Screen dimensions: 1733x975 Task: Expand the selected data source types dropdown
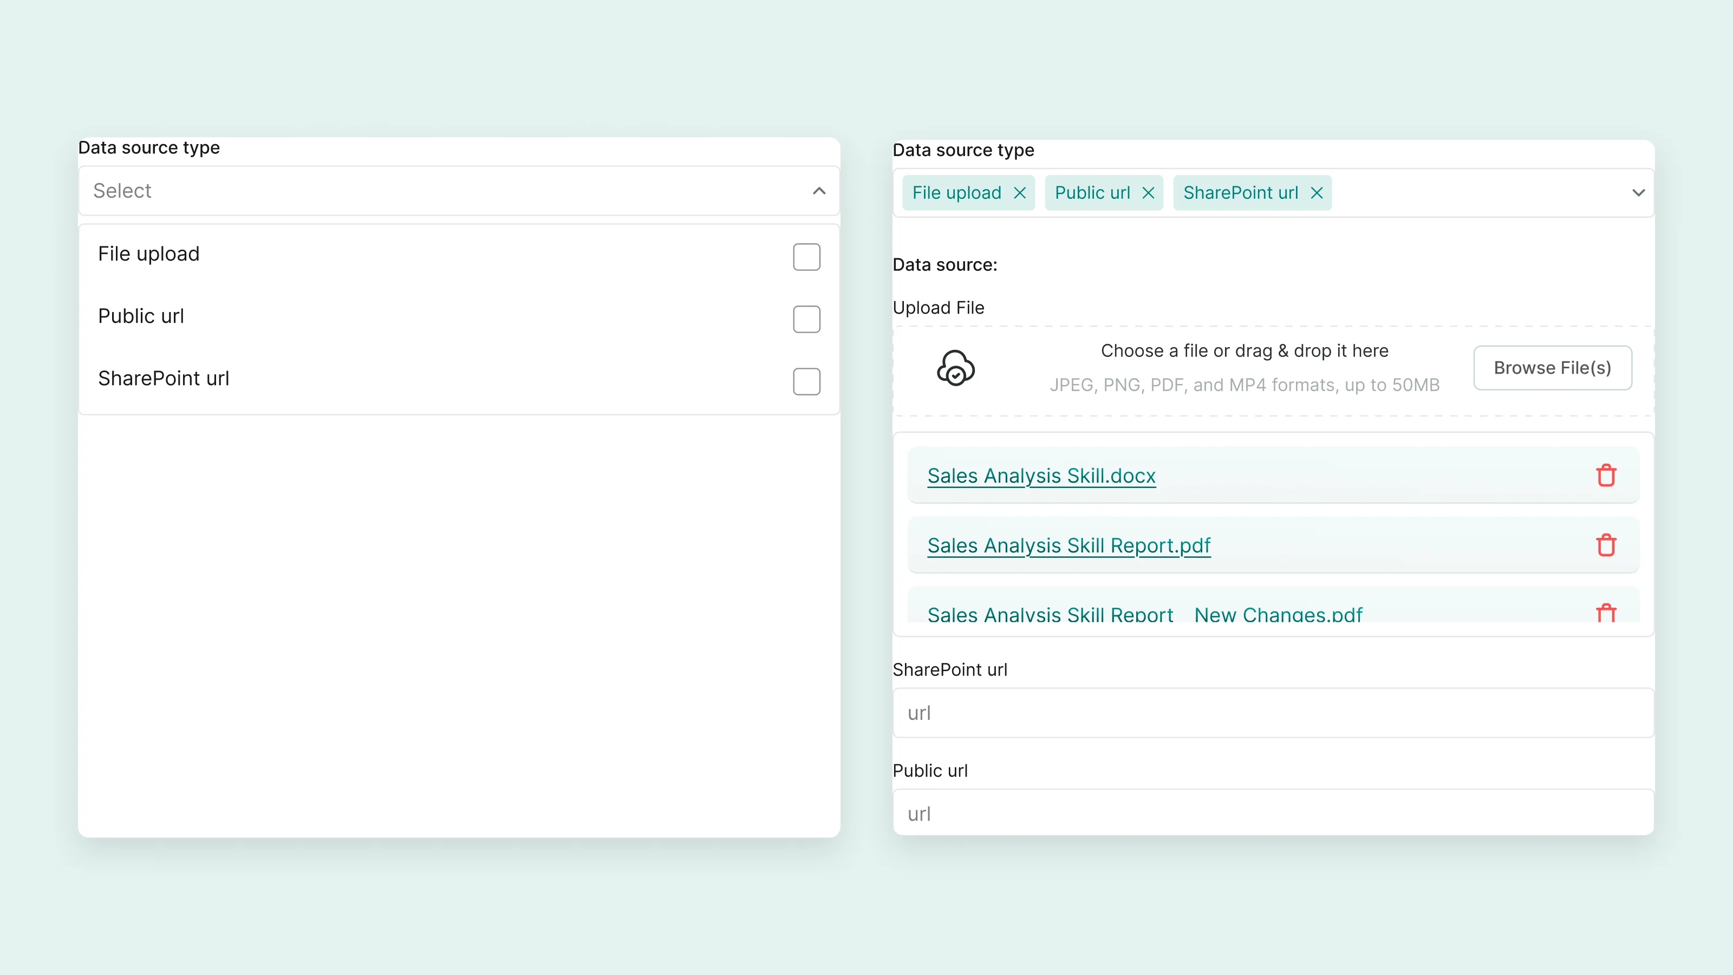1638,193
